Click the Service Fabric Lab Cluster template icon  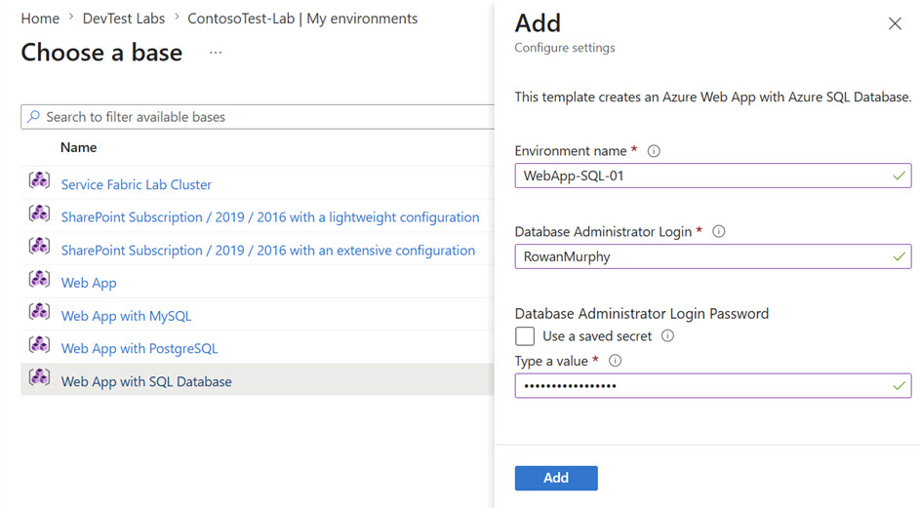39,180
